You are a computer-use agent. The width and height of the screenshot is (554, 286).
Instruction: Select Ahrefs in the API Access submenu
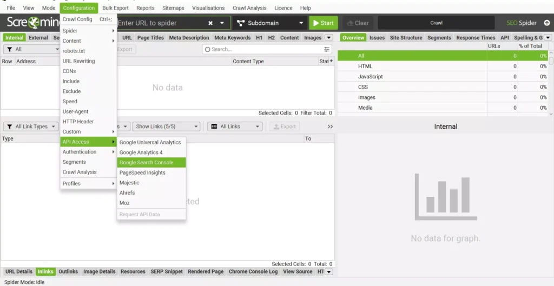(151, 193)
